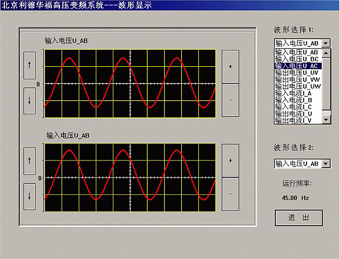The height and width of the screenshot is (259, 340).
Task: Click the list scrollbar's up arrow
Action: (x=325, y=53)
